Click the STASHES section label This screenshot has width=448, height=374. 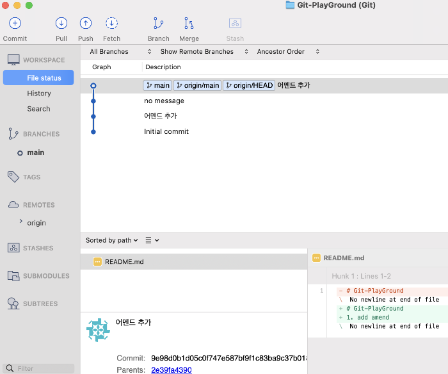(38, 248)
